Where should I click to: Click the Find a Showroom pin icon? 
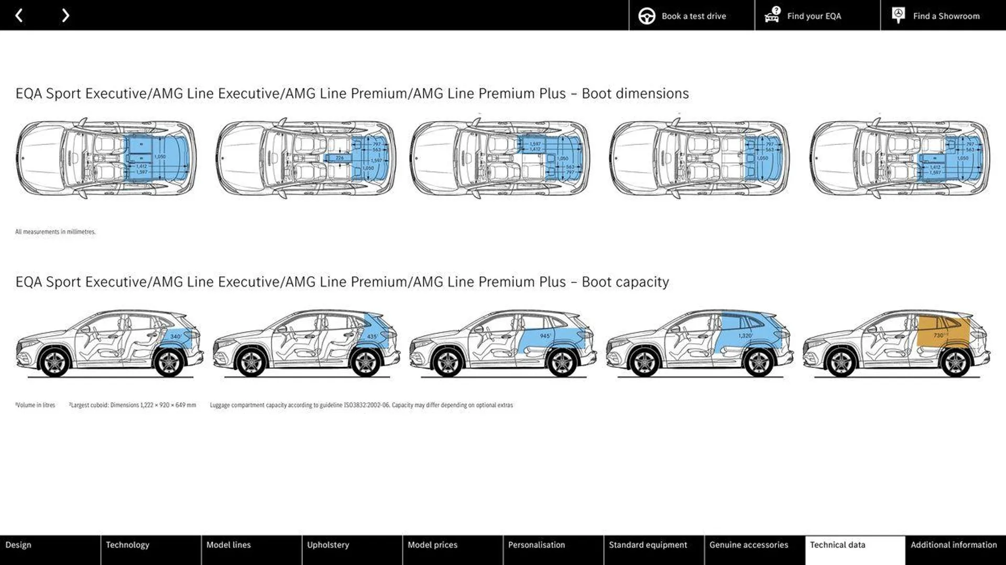[898, 15]
